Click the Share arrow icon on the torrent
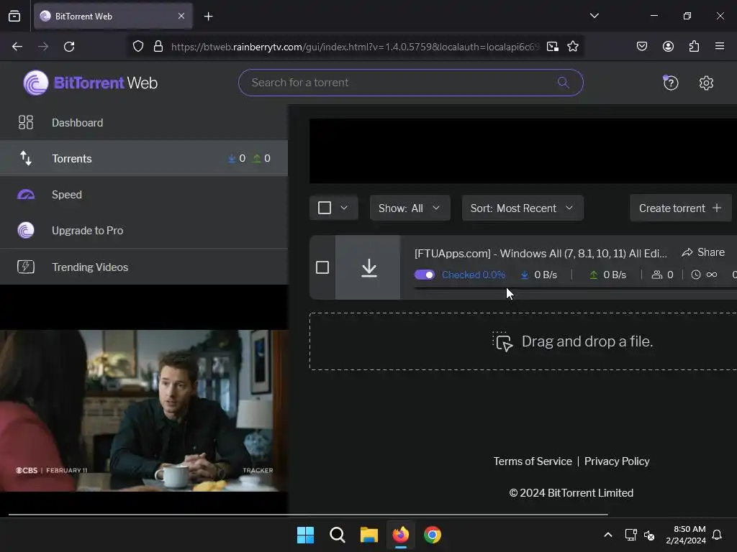Viewport: 737px width, 552px height. pos(687,252)
